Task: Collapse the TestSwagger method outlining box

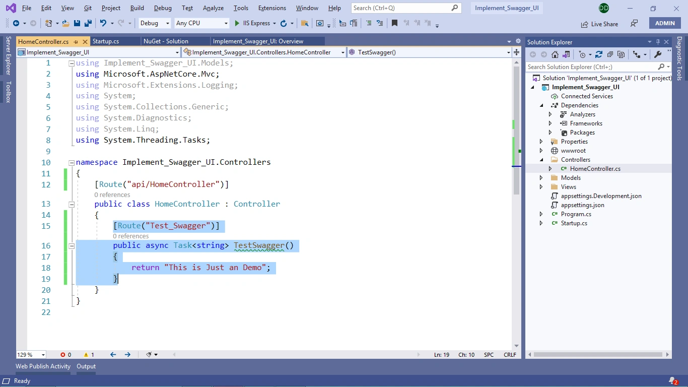Action: 72,246
